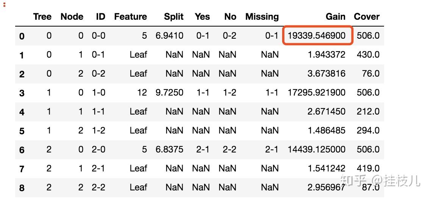Image resolution: width=431 pixels, height=198 pixels.
Task: Select the highlighted Gain value 19339.546900
Action: coord(317,36)
